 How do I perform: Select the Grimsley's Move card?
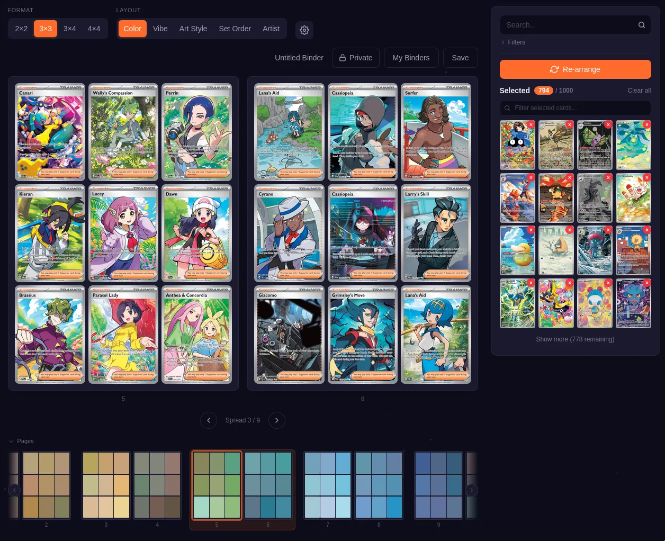[x=363, y=335]
